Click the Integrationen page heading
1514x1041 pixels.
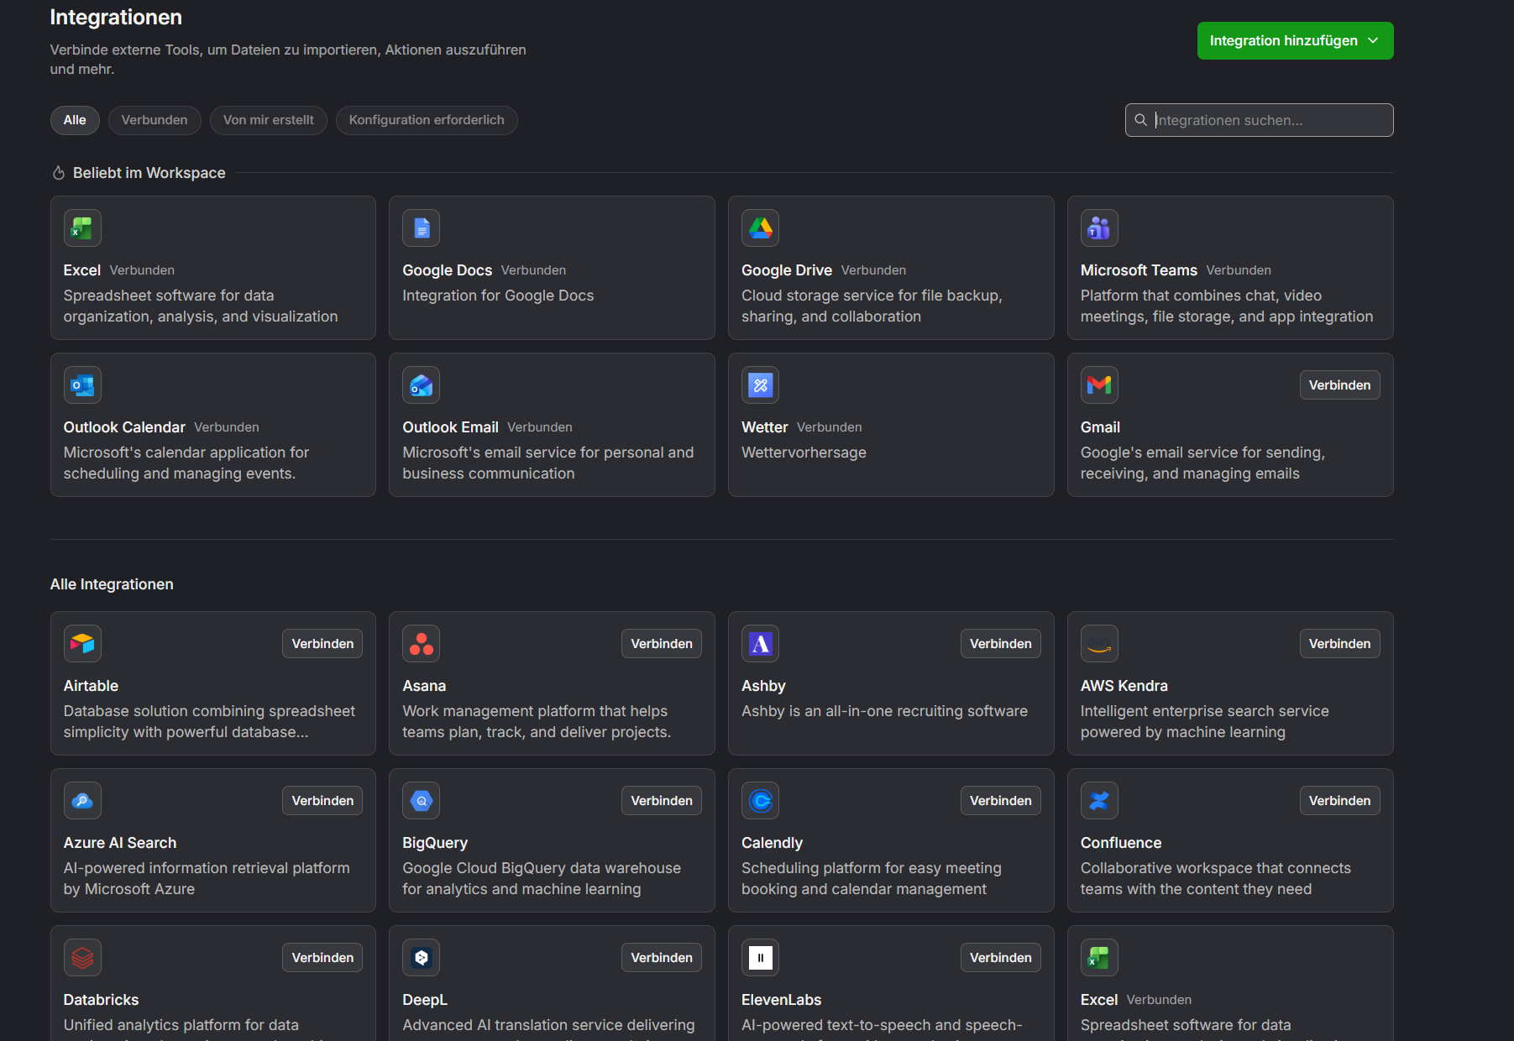116,17
